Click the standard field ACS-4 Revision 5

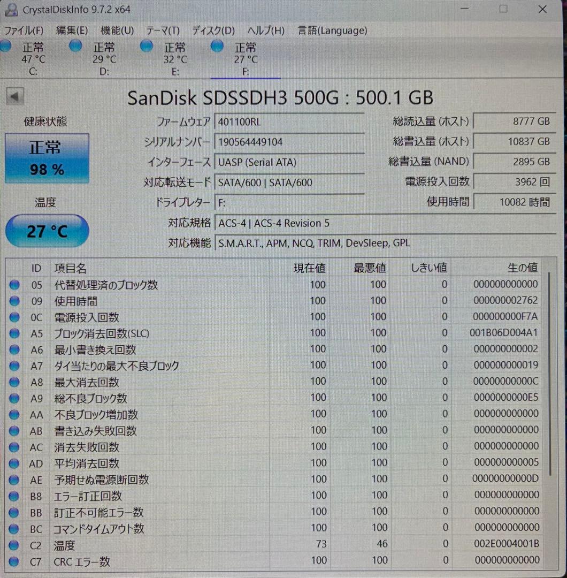pyautogui.click(x=385, y=223)
